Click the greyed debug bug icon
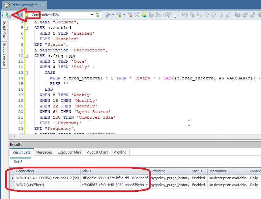This screenshot has width=261, height=199. pos(192,15)
